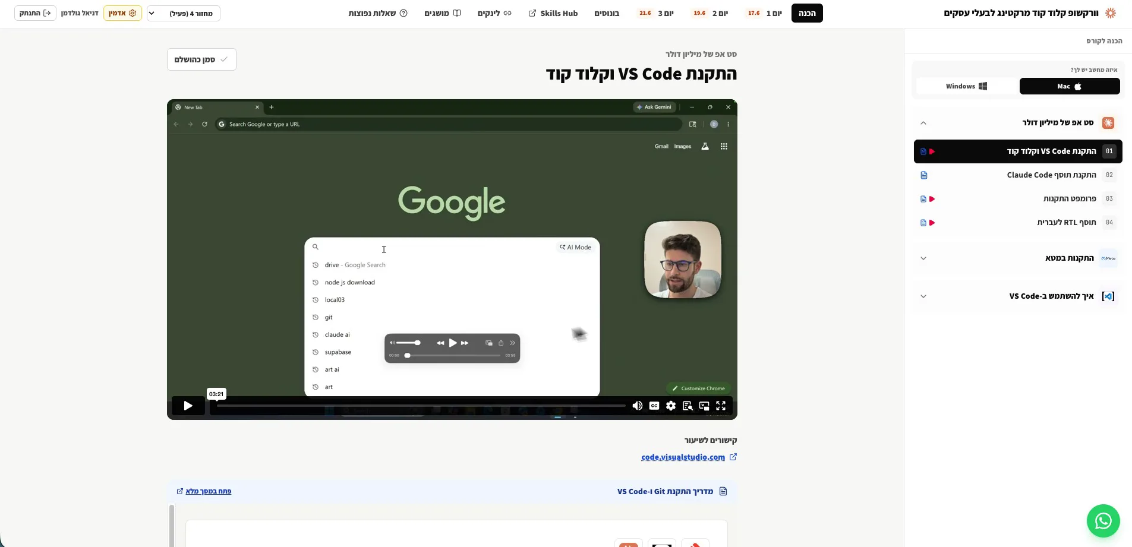Mute the video with the volume icon
The image size is (1132, 547).
(x=637, y=406)
